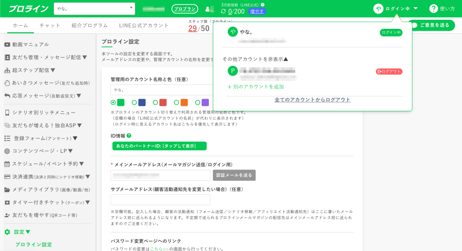
Task: Click the phone icon beside シナリオ別リッチメニュー
Action: click(x=7, y=112)
